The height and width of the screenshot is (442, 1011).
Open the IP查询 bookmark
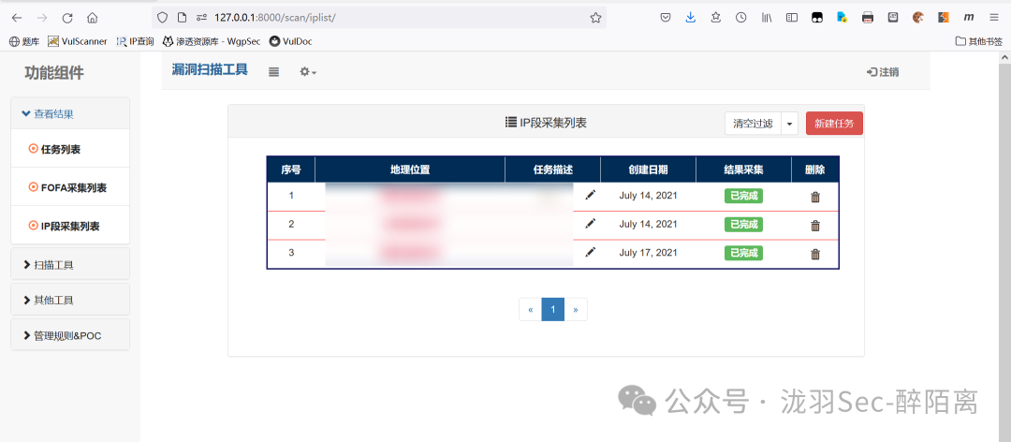pyautogui.click(x=135, y=41)
